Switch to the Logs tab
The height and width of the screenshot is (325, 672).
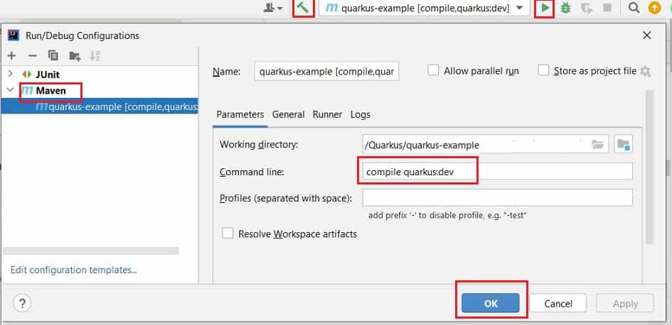[x=360, y=115]
